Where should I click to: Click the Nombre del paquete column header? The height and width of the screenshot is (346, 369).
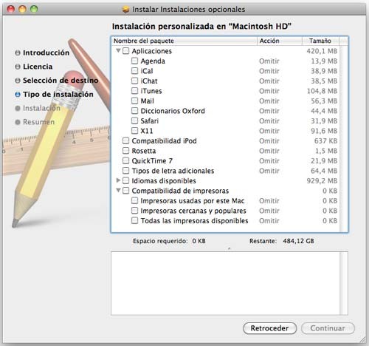click(x=184, y=41)
